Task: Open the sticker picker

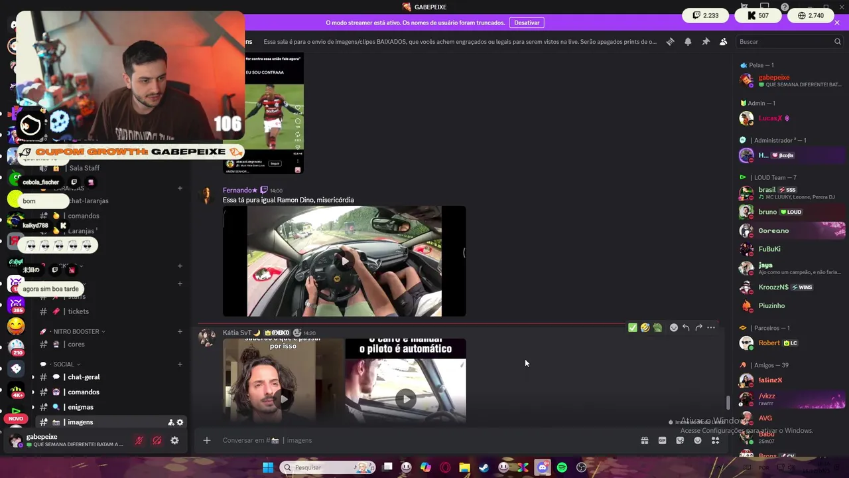Action: click(680, 440)
